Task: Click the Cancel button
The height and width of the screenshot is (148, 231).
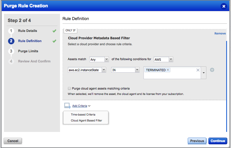Action: 13,141
